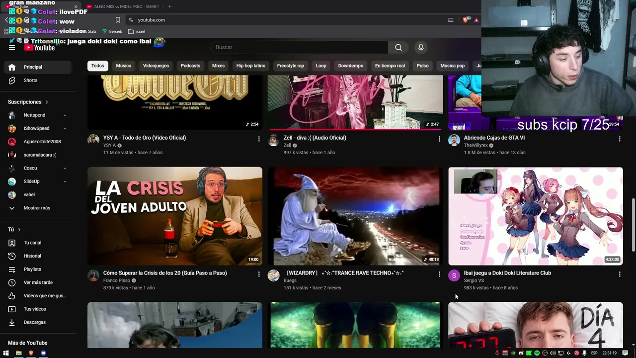This screenshot has height=358, width=636.
Task: Click title 'Ibai juega a Doki Doki Literature Club'
Action: click(x=507, y=273)
